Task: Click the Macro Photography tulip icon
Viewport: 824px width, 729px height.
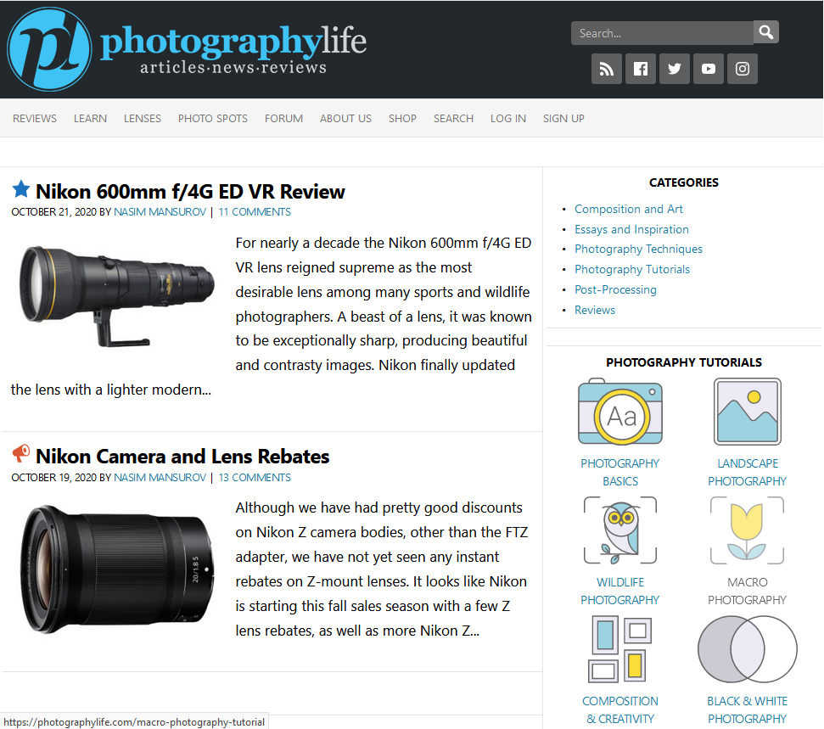Action: (747, 530)
